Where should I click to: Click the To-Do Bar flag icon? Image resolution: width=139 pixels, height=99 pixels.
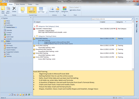[x=137, y=22]
